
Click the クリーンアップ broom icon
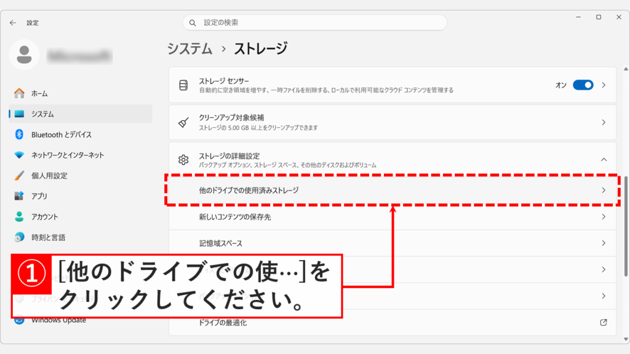click(183, 122)
